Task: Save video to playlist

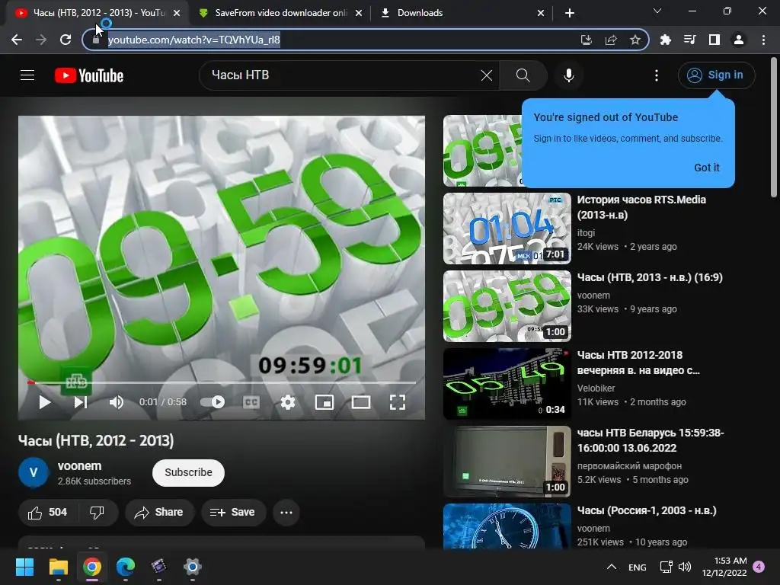Action: 233,513
